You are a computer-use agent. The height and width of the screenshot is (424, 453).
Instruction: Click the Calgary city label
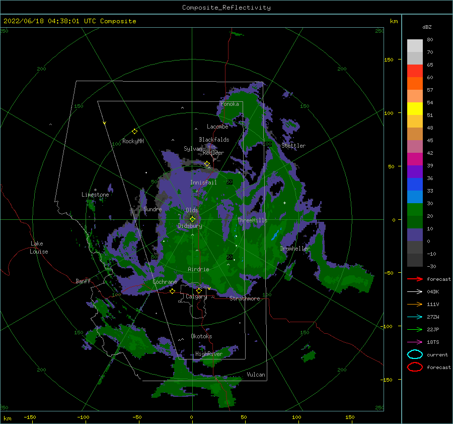(196, 296)
